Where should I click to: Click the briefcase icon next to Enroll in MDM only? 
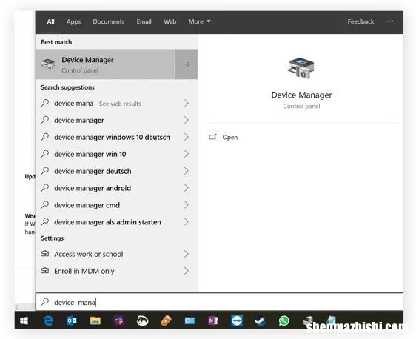coord(44,271)
